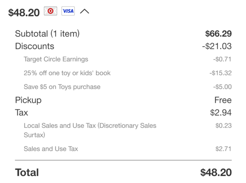Click the Sales and Use Tax line

click(x=51, y=149)
